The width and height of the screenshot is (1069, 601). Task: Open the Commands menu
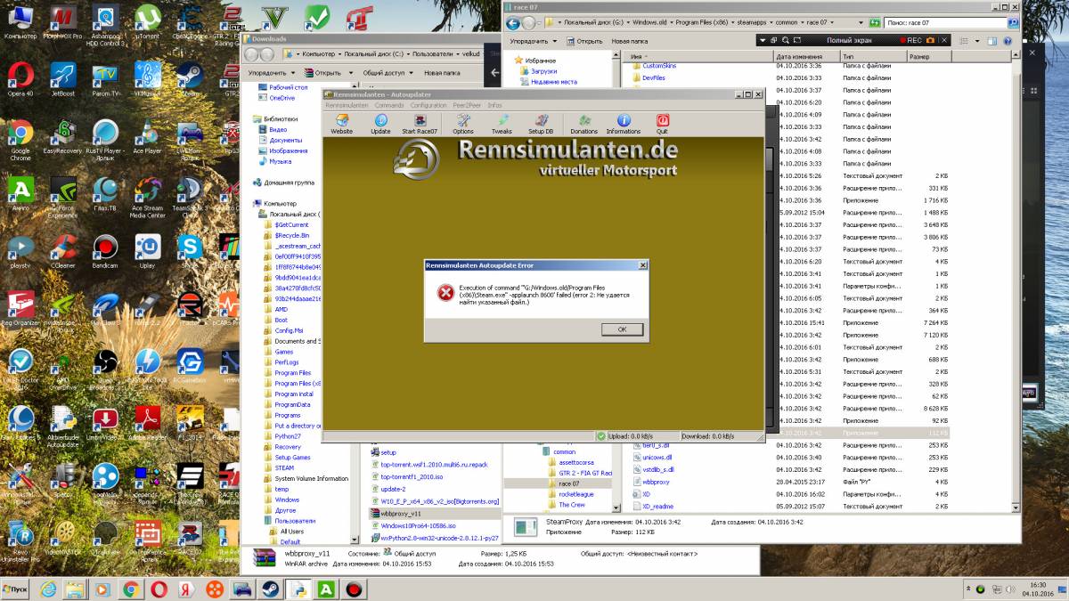pos(389,105)
